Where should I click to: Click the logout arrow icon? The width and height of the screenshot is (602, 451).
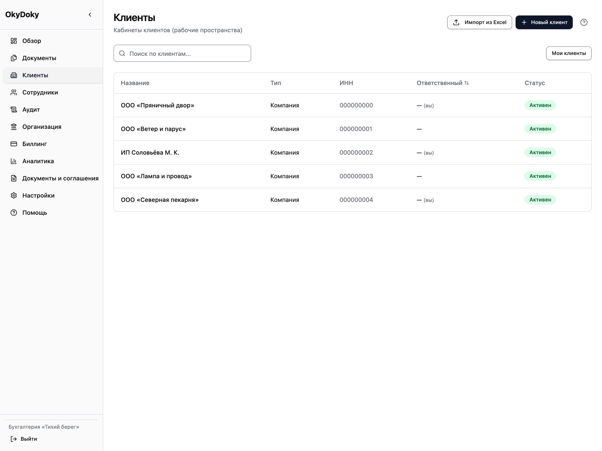pos(14,439)
